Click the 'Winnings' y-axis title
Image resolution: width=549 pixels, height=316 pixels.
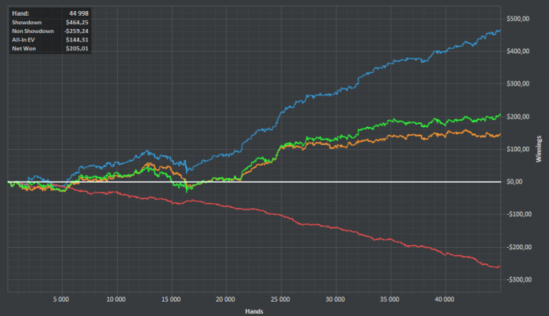tap(539, 149)
